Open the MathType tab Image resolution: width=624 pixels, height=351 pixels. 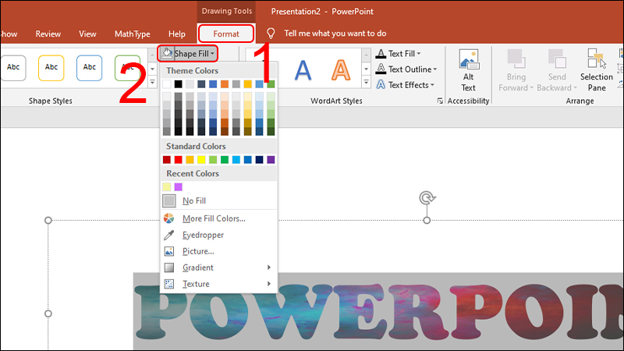(133, 34)
